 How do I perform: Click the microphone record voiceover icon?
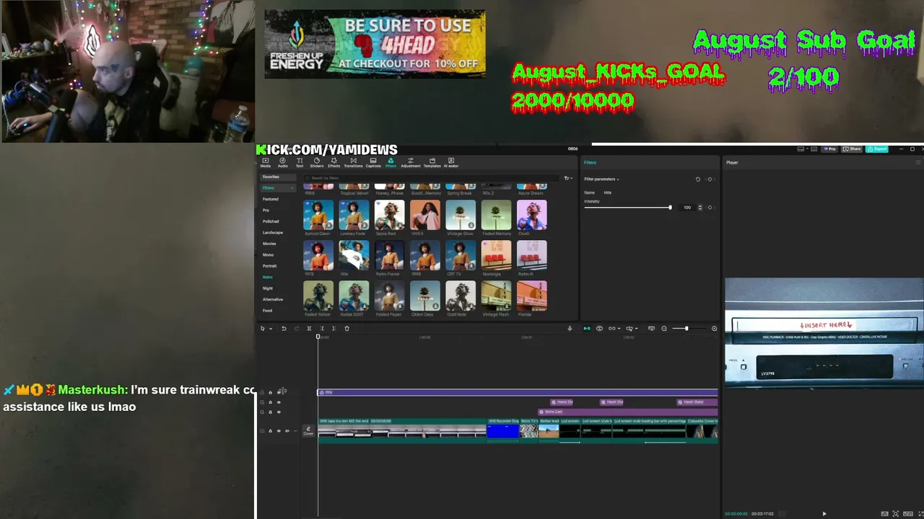click(x=570, y=329)
